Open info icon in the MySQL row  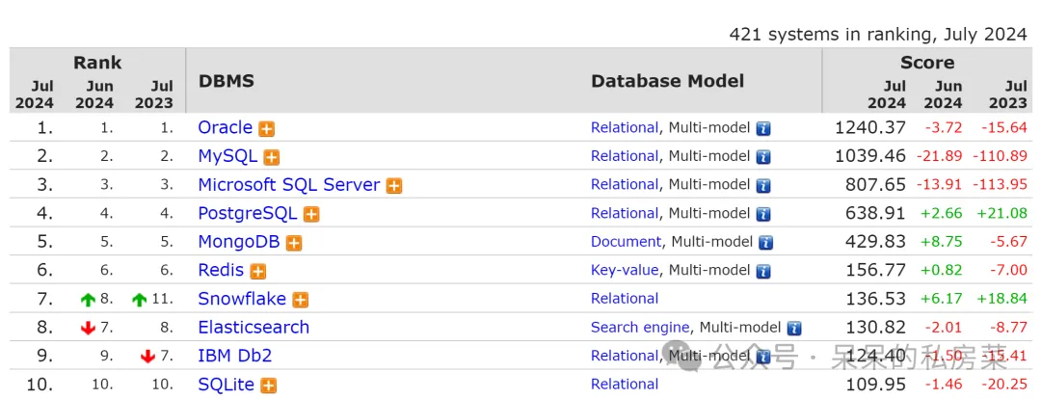click(x=763, y=157)
